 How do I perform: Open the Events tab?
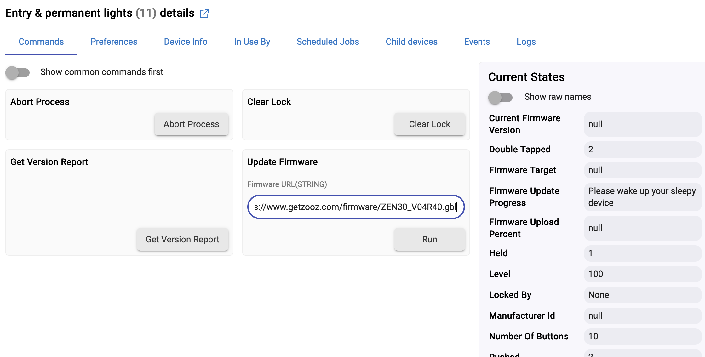(477, 42)
